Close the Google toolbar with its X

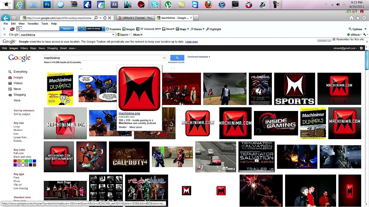pos(4,34)
